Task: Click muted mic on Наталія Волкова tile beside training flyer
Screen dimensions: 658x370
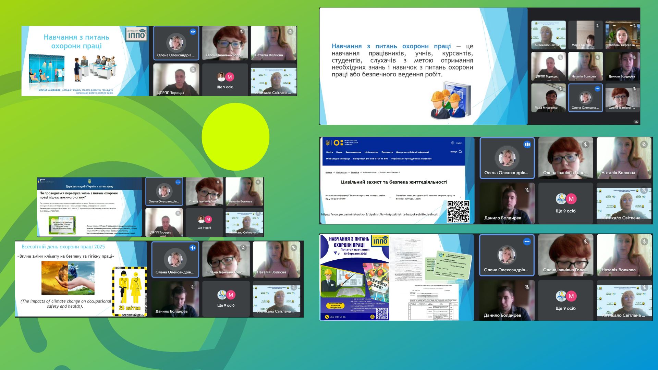Action: click(x=644, y=242)
